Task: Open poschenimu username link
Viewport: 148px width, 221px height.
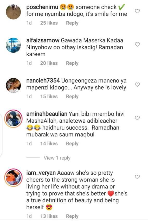Action: [x=42, y=7]
